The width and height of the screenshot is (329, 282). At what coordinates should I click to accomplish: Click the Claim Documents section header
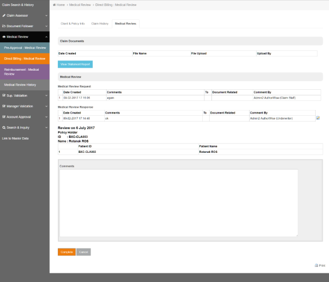tap(191, 41)
